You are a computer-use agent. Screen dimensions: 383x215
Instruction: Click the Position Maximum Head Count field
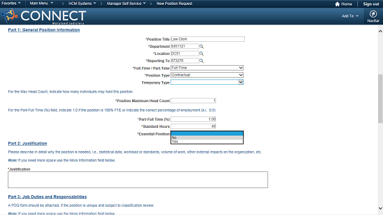point(193,101)
